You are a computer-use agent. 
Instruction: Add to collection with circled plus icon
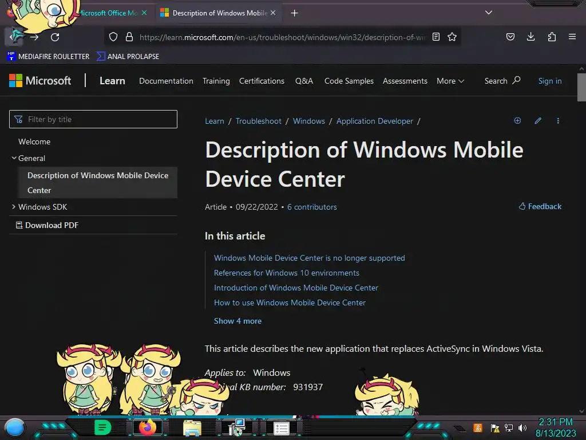click(517, 120)
